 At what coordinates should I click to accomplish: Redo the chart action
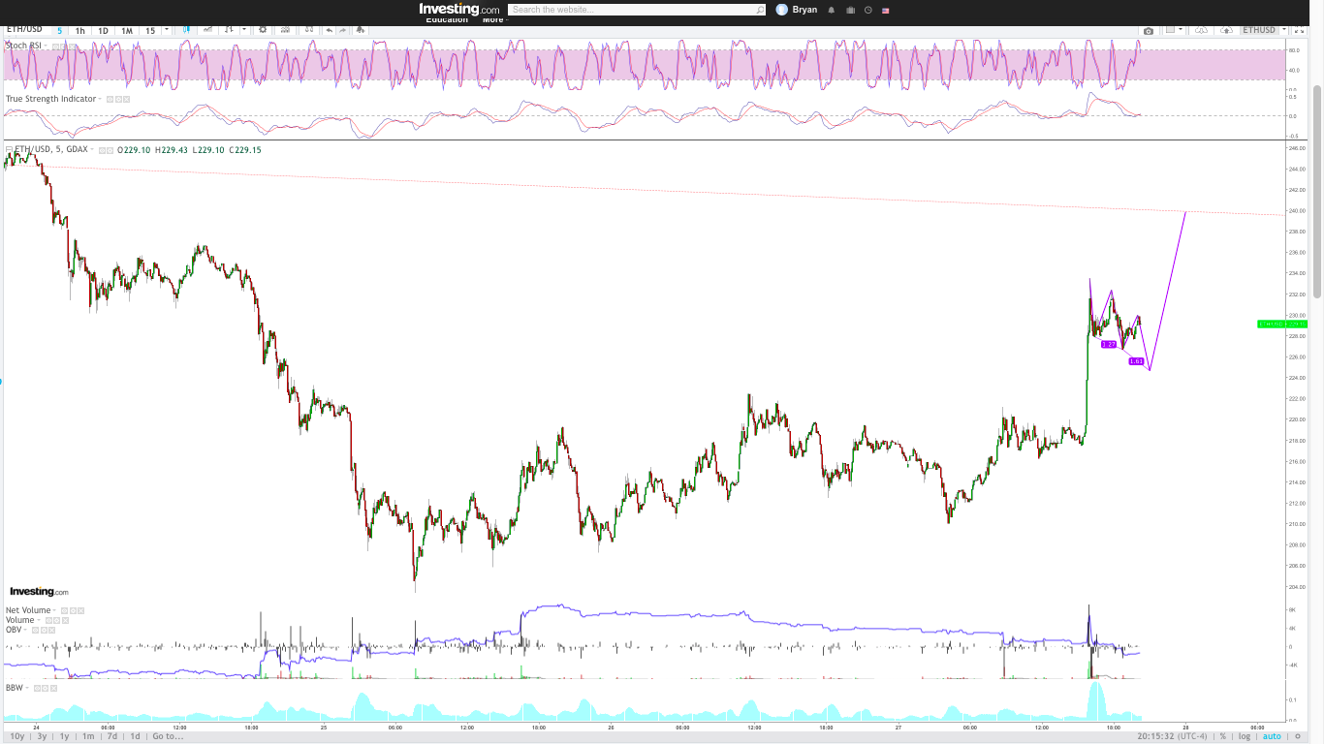(342, 30)
